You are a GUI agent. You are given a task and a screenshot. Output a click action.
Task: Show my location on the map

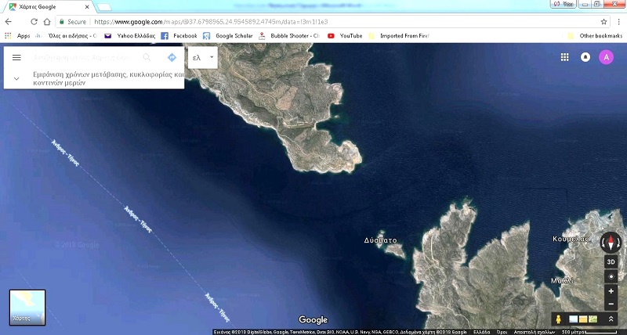tap(611, 276)
